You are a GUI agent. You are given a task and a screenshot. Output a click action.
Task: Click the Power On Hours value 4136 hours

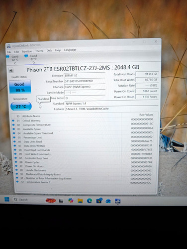point(147,97)
